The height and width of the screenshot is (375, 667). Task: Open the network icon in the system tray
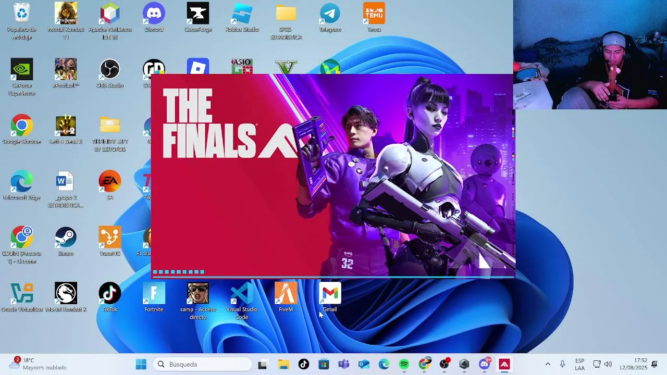point(597,365)
